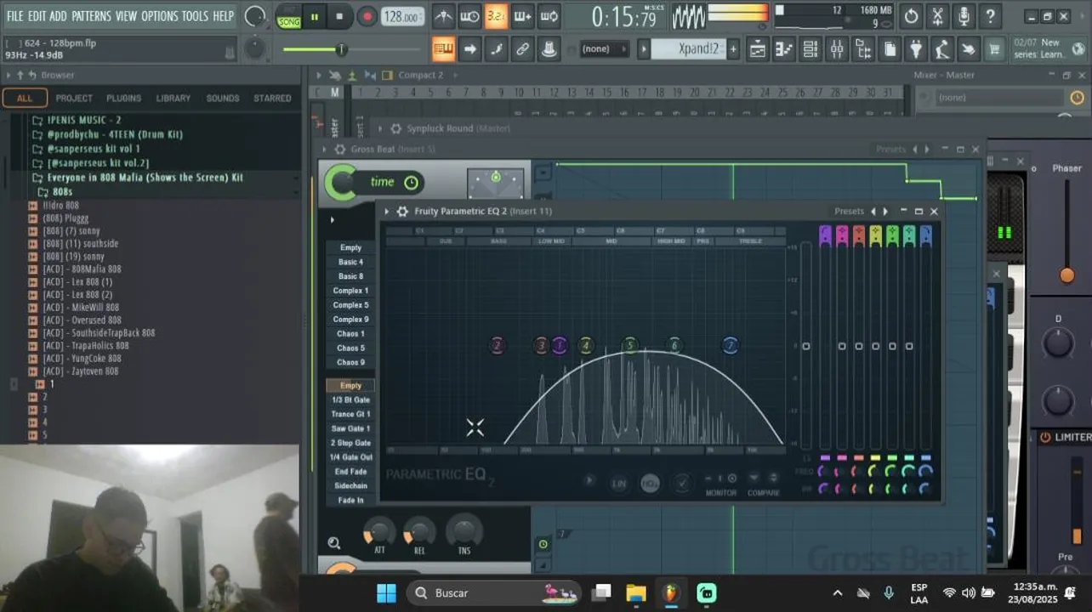This screenshot has width=1092, height=612.
Task: Open the PATTERNS menu
Action: [91, 16]
